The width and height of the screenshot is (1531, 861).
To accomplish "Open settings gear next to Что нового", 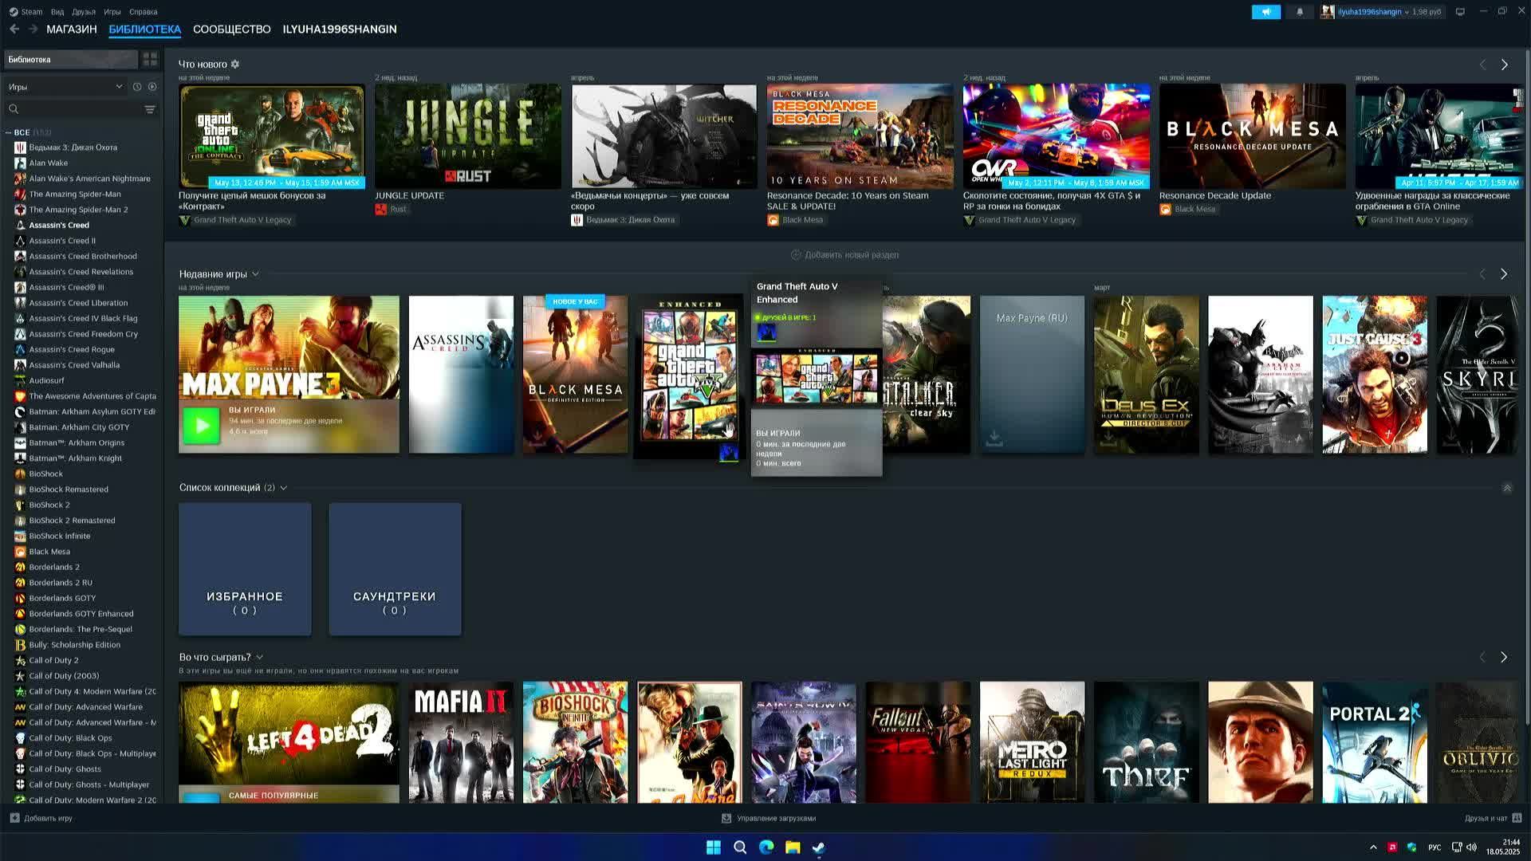I will pos(235,65).
